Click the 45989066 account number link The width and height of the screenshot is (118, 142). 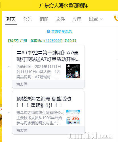point(53,41)
